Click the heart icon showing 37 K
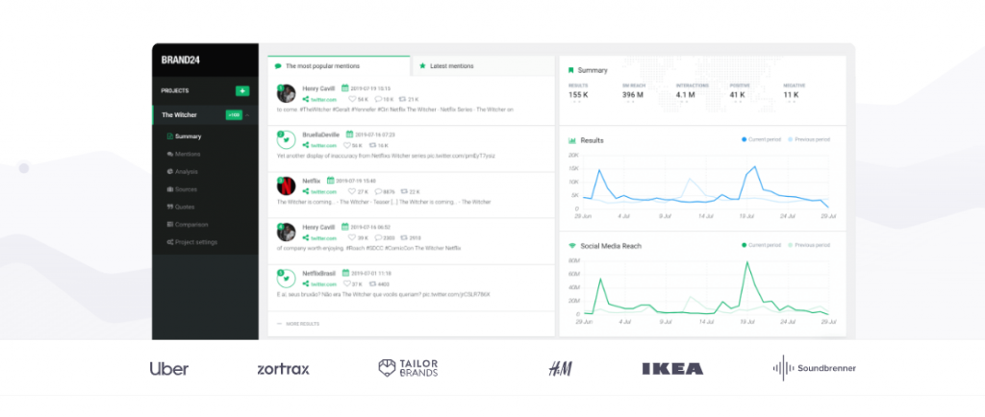Image resolution: width=985 pixels, height=417 pixels. [x=346, y=283]
